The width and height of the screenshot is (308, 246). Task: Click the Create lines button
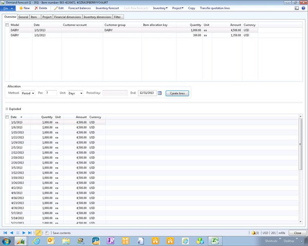(x=177, y=93)
